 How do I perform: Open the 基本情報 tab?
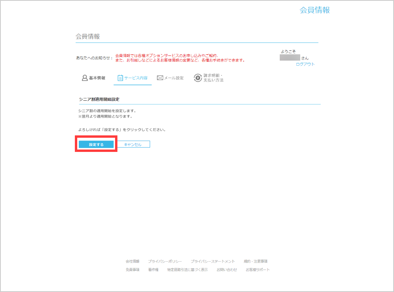point(93,78)
